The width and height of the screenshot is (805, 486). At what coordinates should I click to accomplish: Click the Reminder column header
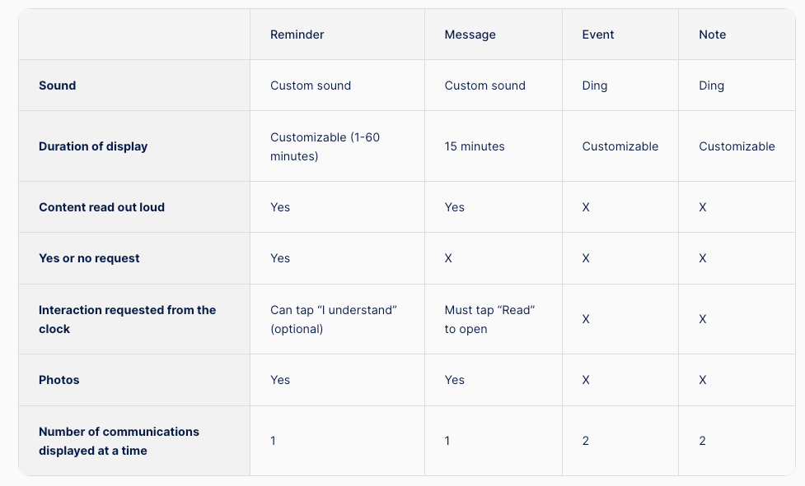(297, 35)
